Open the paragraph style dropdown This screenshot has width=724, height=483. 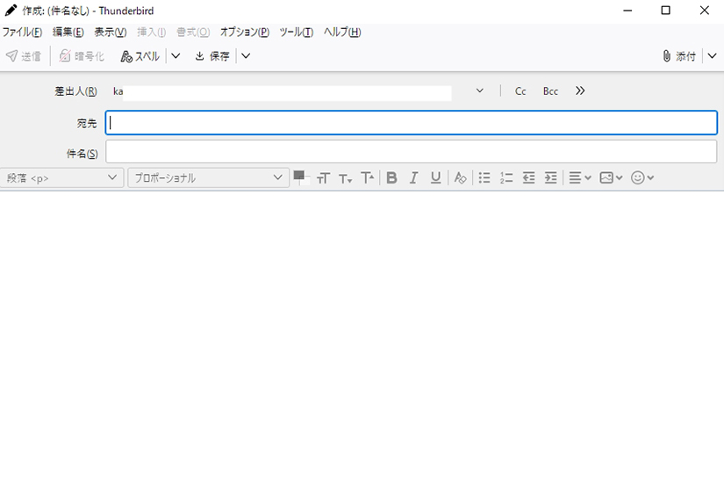coord(62,177)
